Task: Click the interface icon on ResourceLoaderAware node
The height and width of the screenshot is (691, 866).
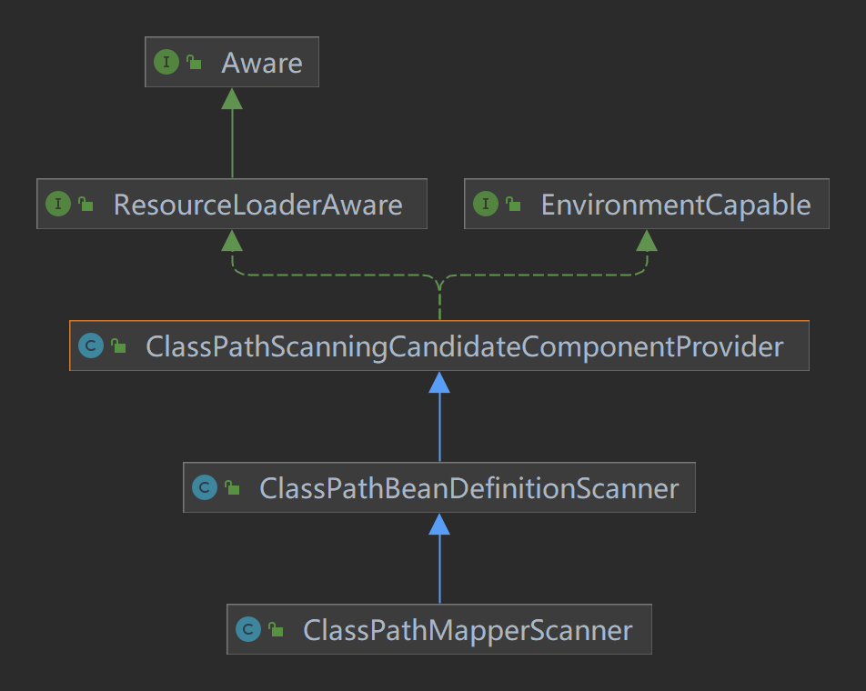Action: 58,204
